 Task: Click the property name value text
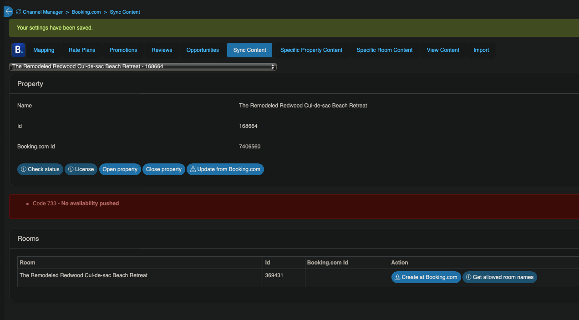click(x=303, y=106)
